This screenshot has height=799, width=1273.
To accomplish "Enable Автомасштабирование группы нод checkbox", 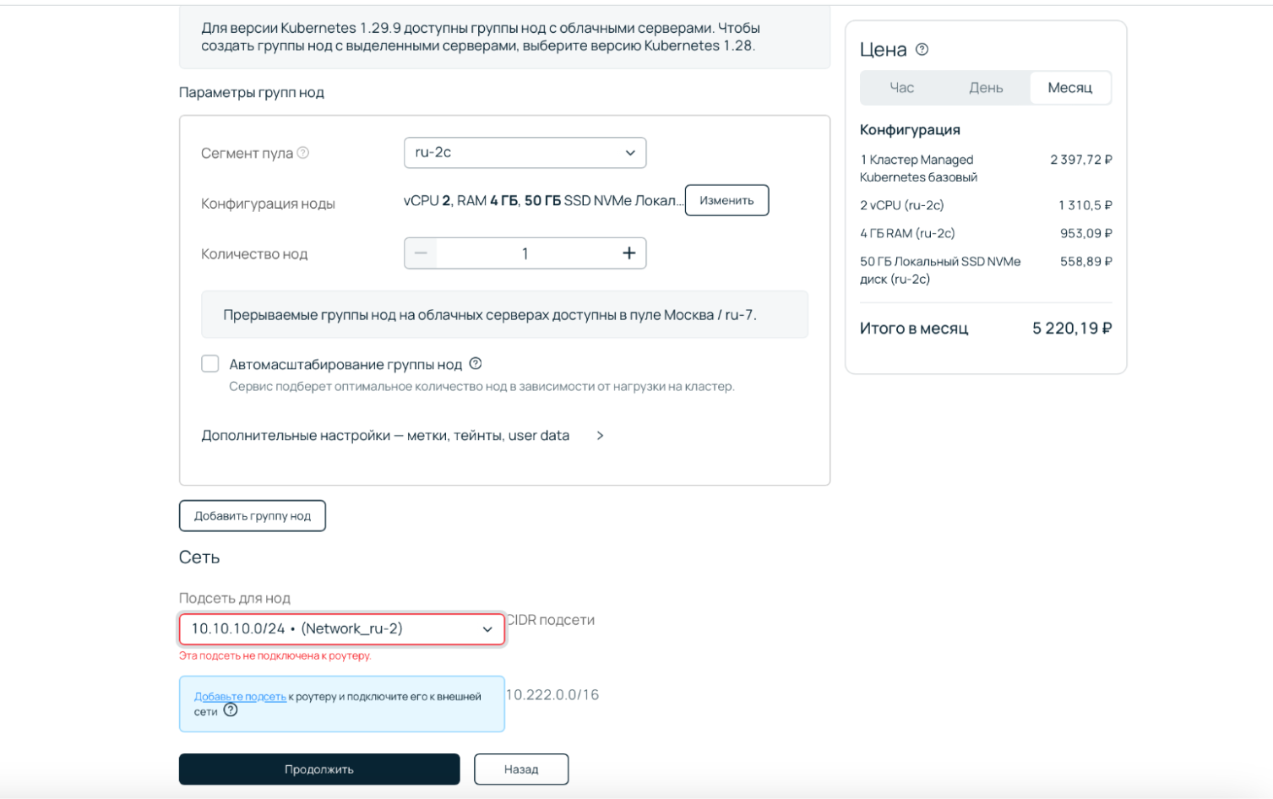I will point(210,364).
